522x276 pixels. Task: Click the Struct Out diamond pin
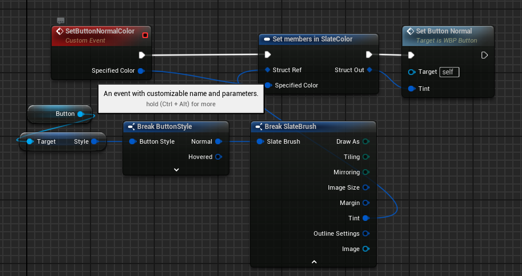[369, 70]
